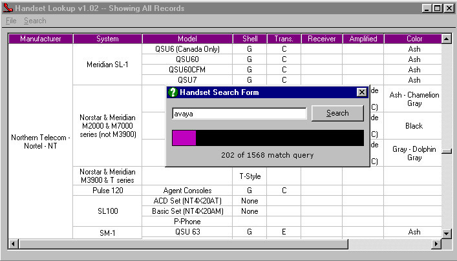
Task: Click the vertical scrollbar thumb
Action: (x=447, y=151)
